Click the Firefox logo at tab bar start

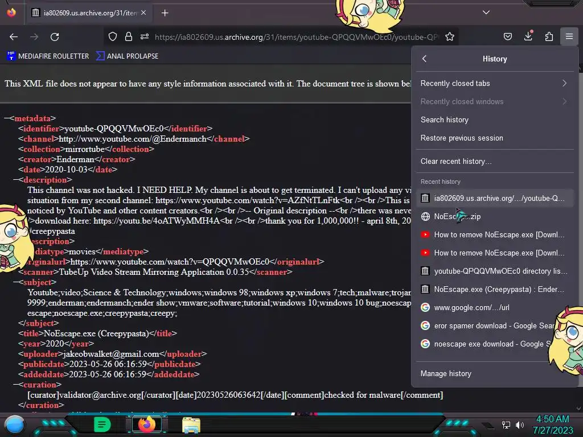coord(11,13)
